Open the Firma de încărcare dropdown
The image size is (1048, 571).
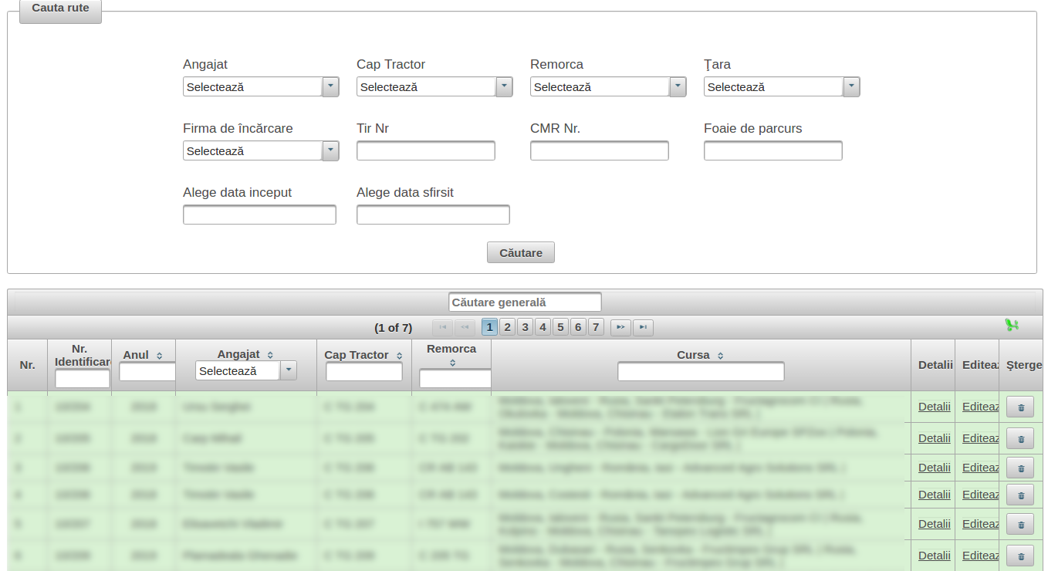[330, 151]
